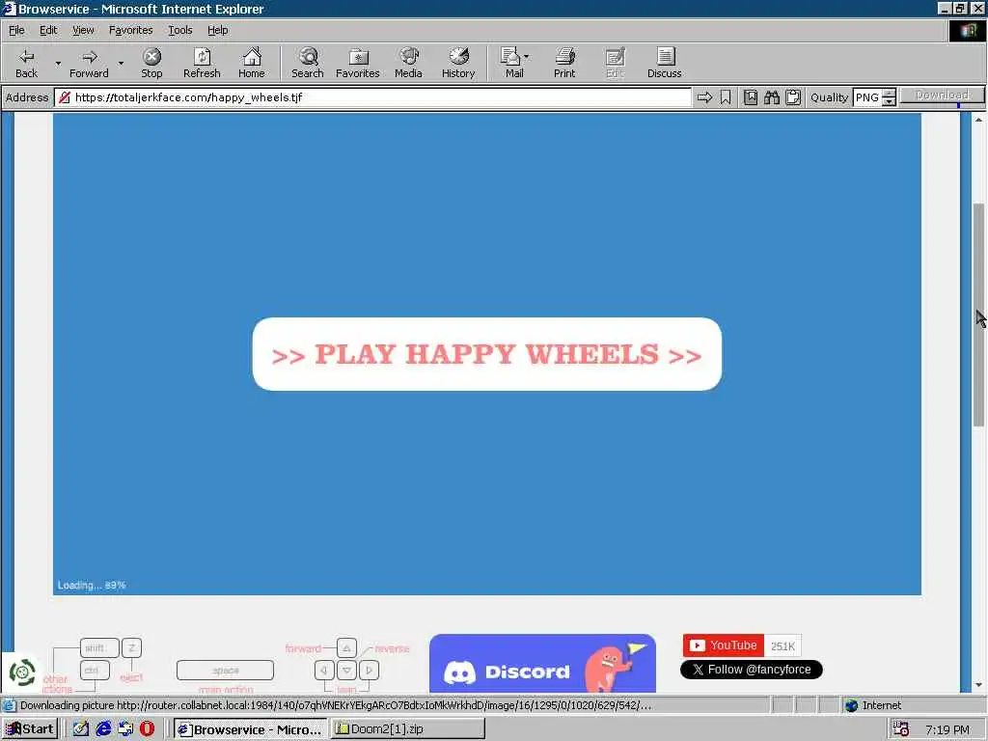Click the green circular recycle icon on page

[x=22, y=672]
